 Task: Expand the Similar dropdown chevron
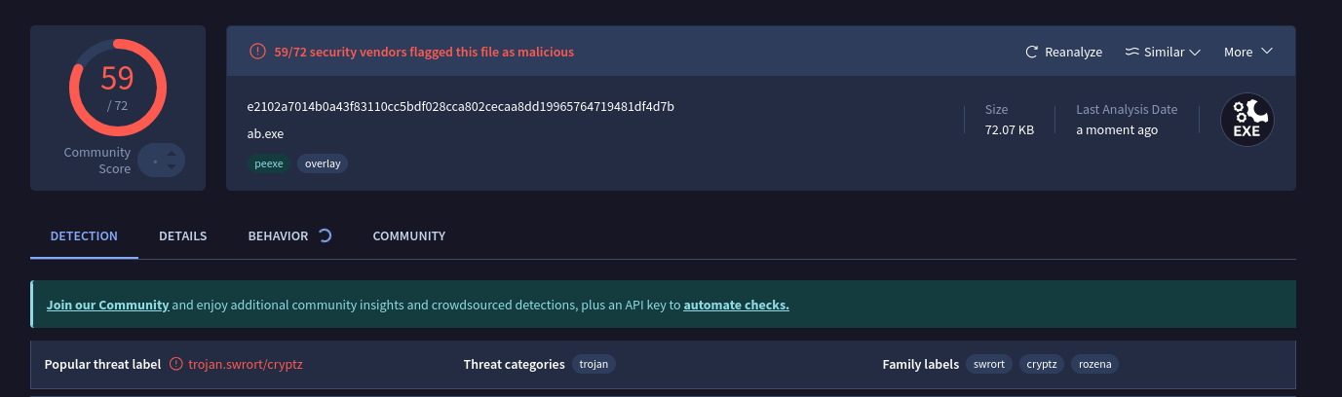1195,52
